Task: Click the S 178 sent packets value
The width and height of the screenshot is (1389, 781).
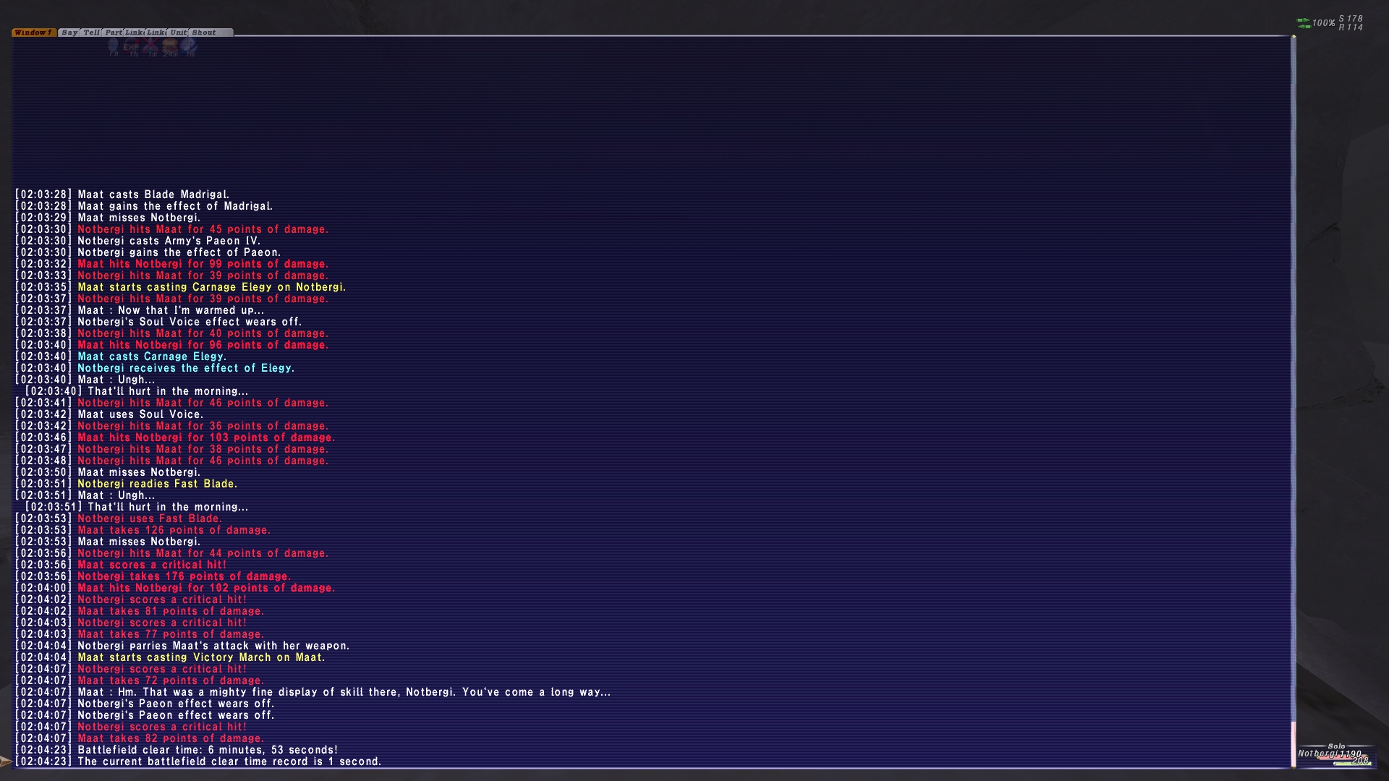Action: [x=1351, y=19]
